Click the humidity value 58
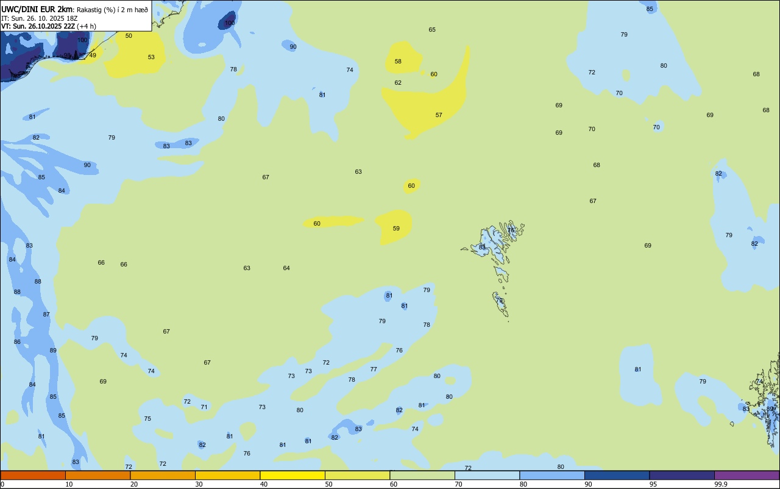Viewport: 780px width, 489px height. pyautogui.click(x=398, y=62)
